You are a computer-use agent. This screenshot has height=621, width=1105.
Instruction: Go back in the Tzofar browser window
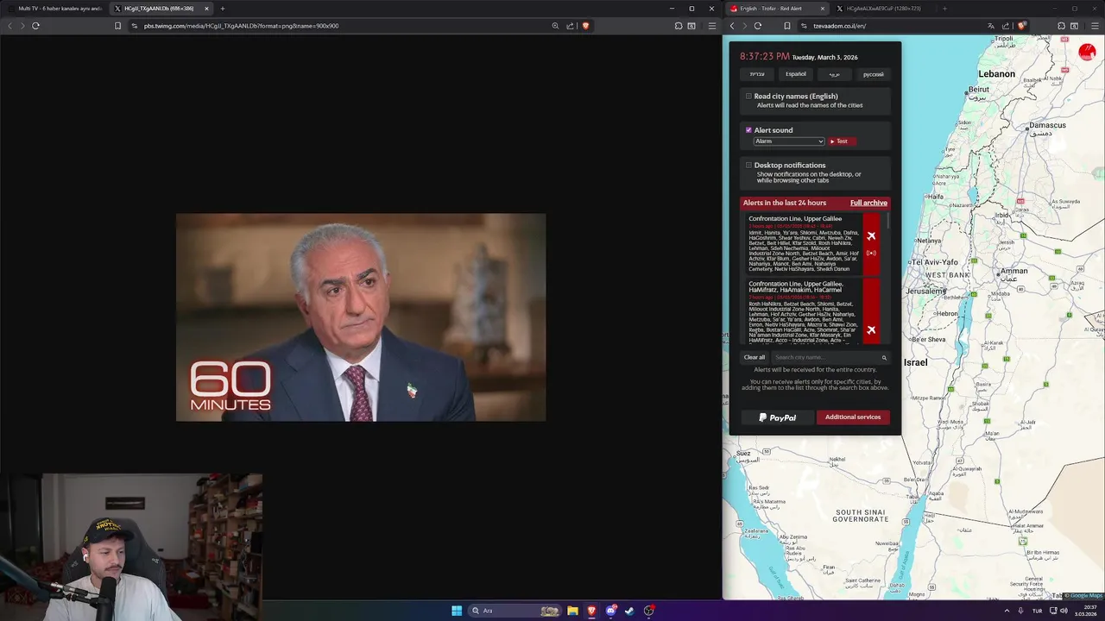[732, 26]
